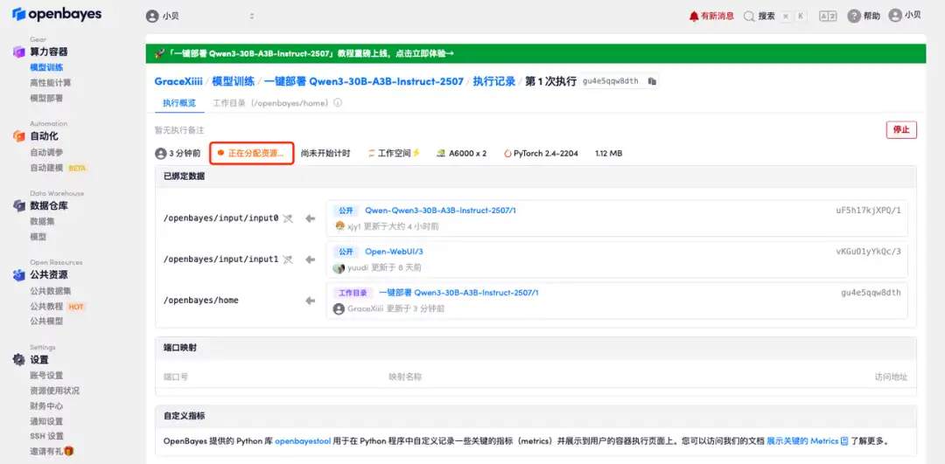Open the Qwen-Qwen3-30B-A3B-Instruct-2507/1 dataset link
The image size is (945, 464).
point(440,210)
